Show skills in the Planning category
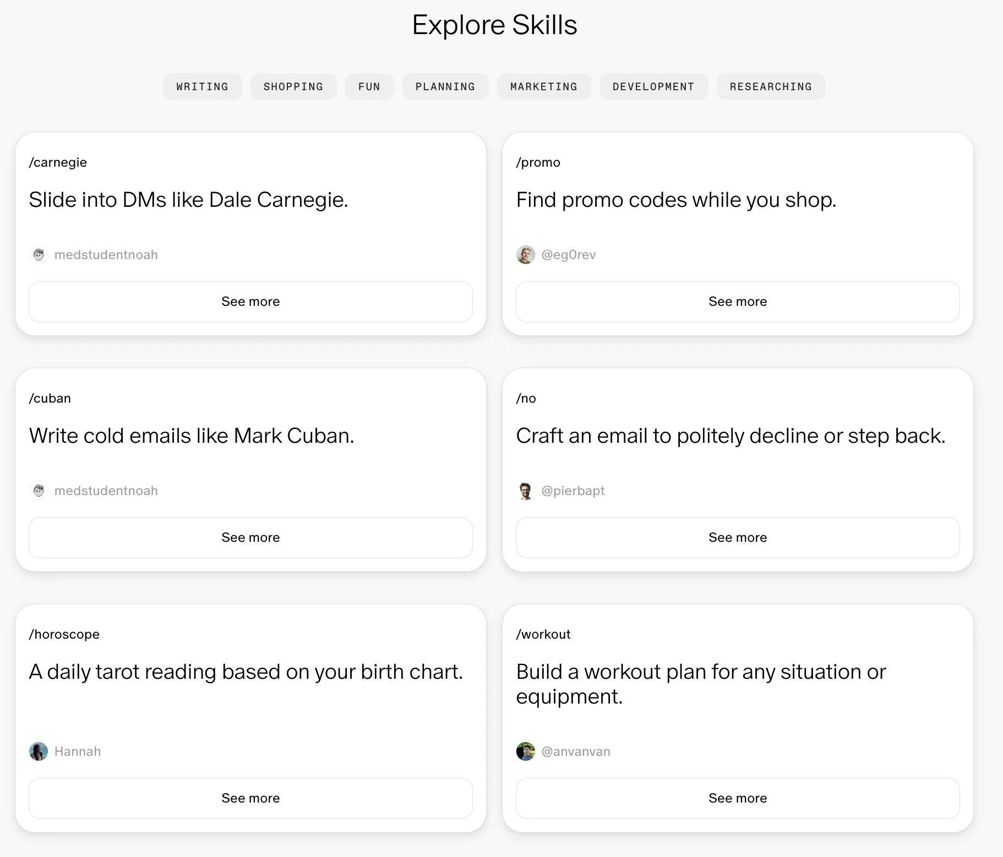 click(445, 86)
